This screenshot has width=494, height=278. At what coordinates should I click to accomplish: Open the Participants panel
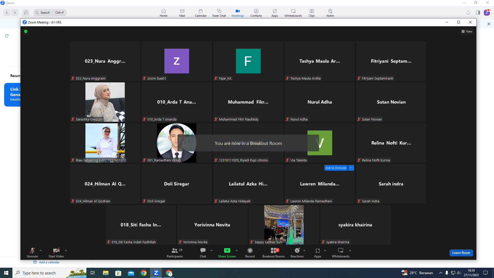(x=175, y=253)
